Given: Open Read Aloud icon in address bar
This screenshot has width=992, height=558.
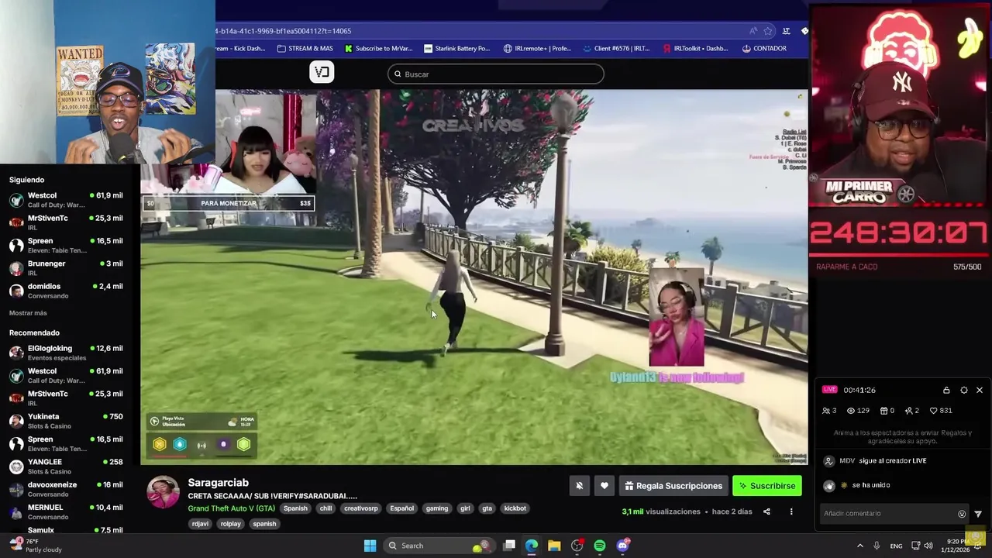Looking at the screenshot, I should click(753, 31).
